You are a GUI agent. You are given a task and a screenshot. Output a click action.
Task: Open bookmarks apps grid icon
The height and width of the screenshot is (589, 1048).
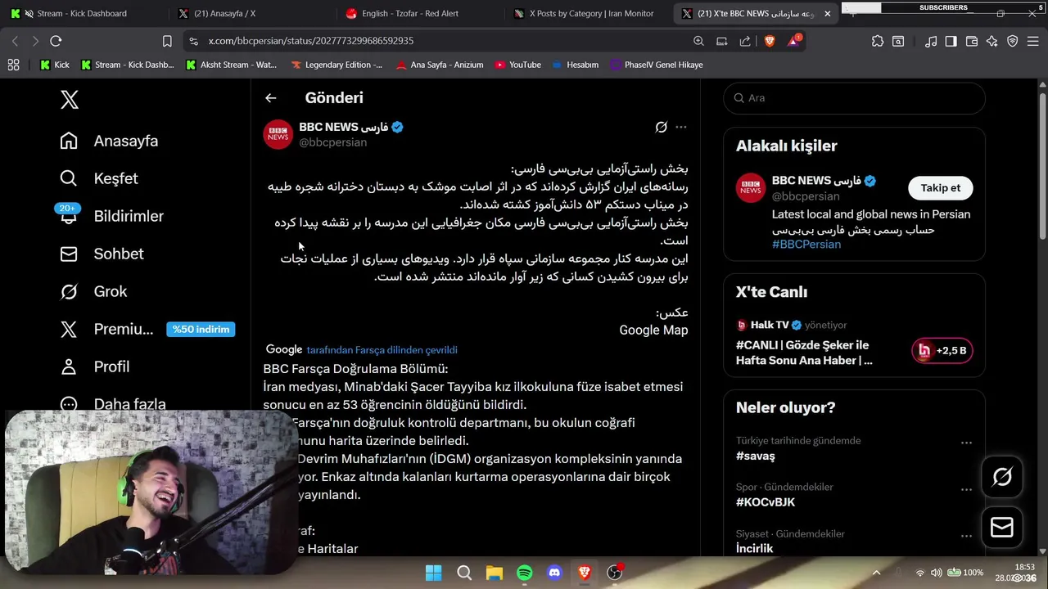click(x=13, y=65)
